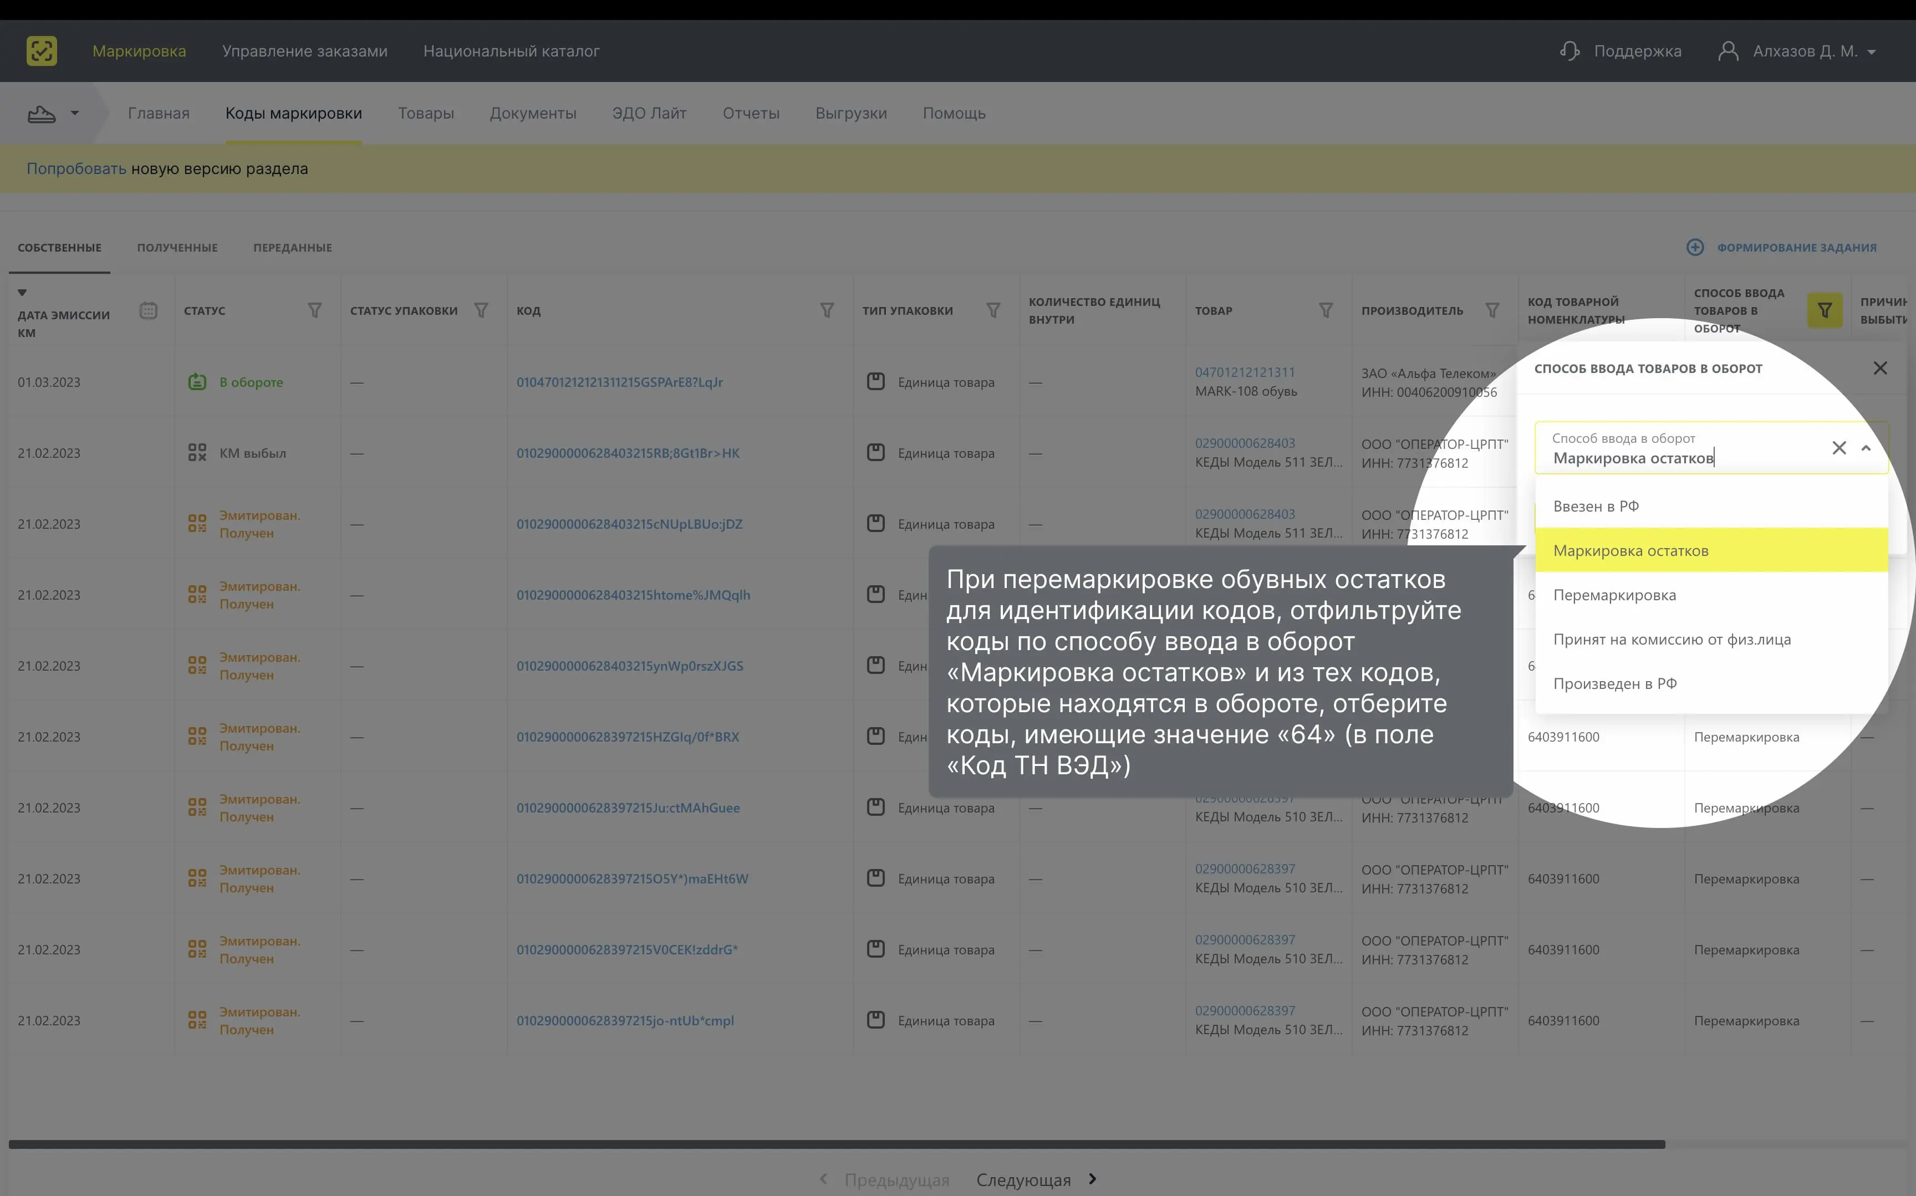Open Выгрузки section
Image resolution: width=1916 pixels, height=1196 pixels.
(851, 113)
